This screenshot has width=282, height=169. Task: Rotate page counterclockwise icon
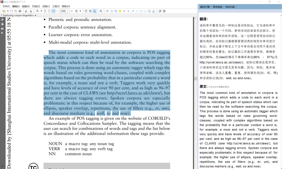coord(26,11)
